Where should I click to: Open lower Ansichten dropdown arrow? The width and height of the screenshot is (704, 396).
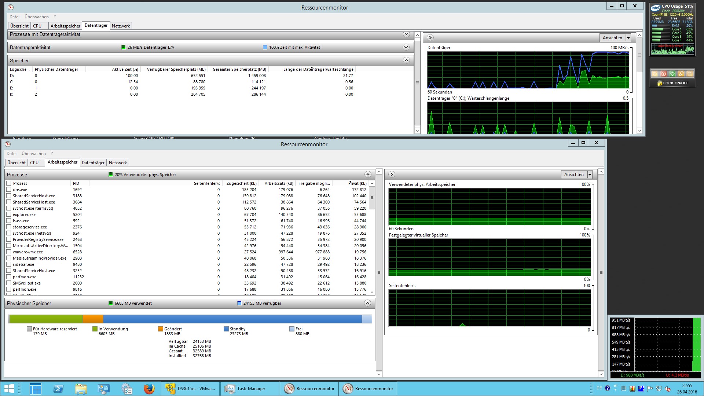click(x=590, y=175)
